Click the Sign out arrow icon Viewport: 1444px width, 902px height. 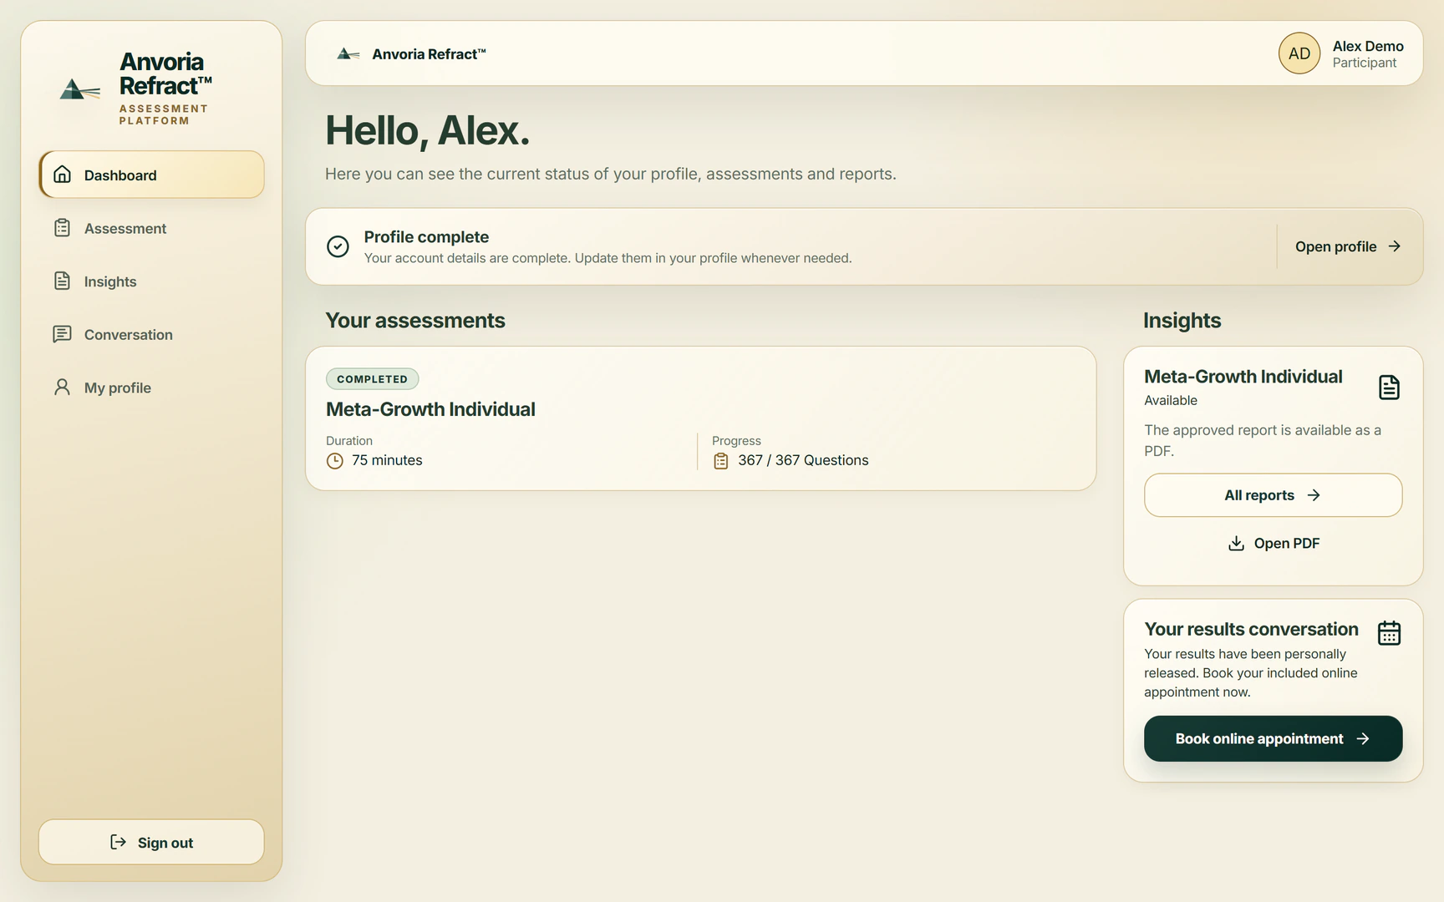pyautogui.click(x=118, y=842)
